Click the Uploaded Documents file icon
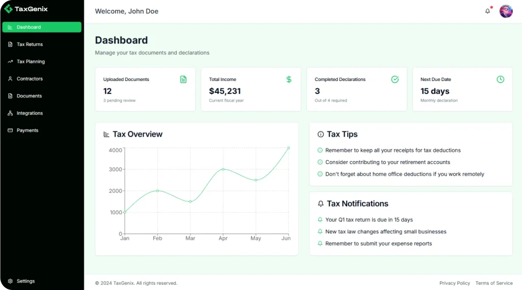Screen dimensions: 522x290 (x=184, y=80)
